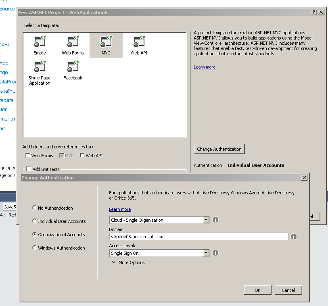The image size is (328, 306).
Task: Open the Cloud - Single Organization dropdown
Action: coord(206,220)
